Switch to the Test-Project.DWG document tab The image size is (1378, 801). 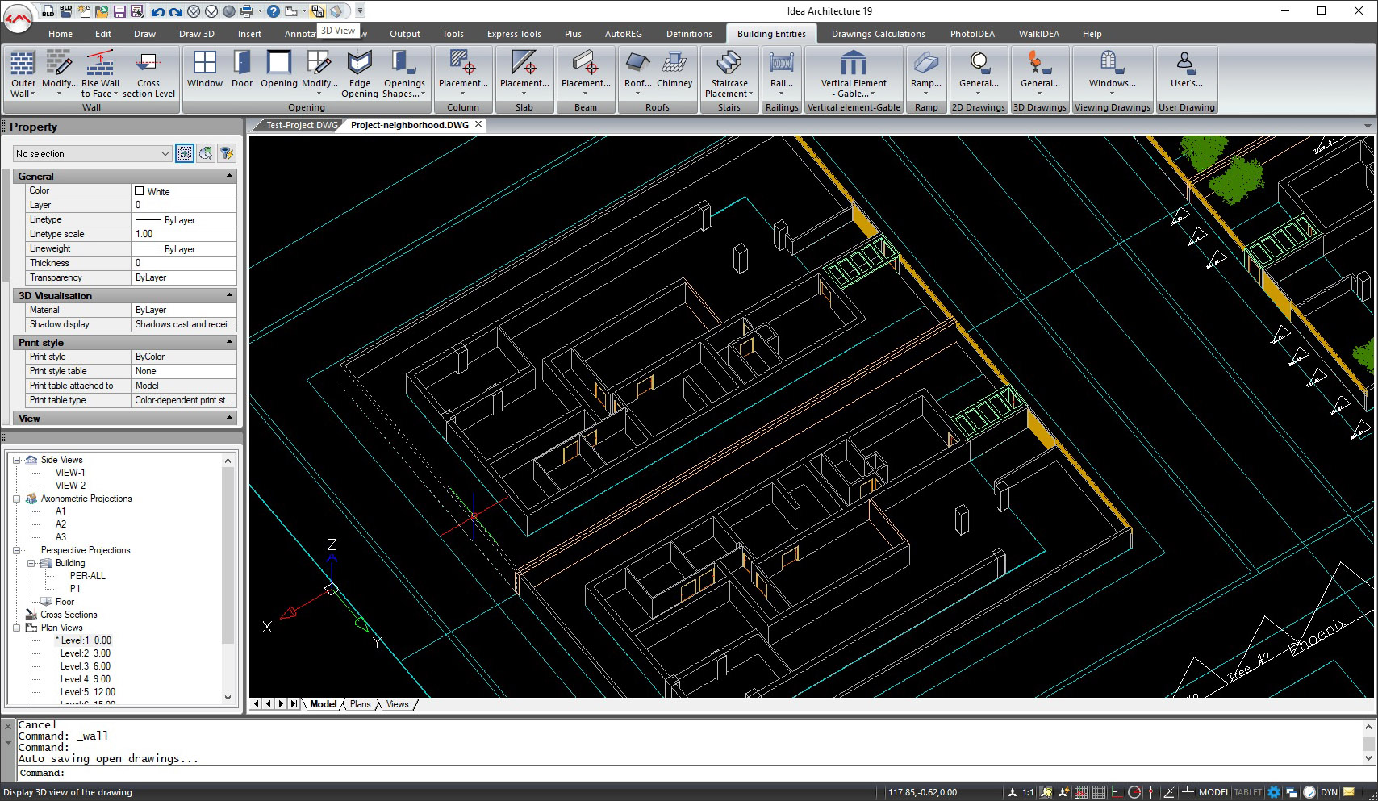302,125
